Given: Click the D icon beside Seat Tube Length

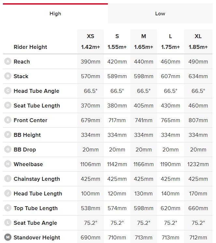Looking at the screenshot, I should (7, 105).
